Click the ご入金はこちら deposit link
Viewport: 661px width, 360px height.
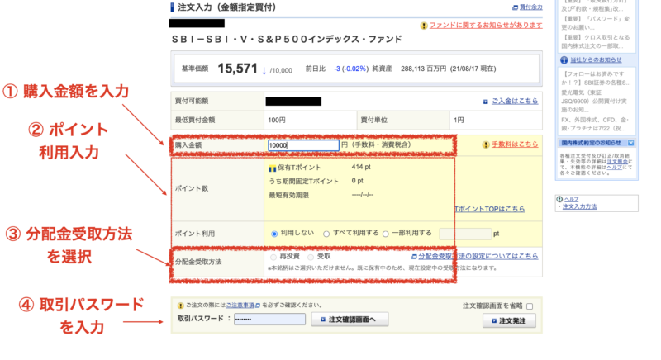515,101
